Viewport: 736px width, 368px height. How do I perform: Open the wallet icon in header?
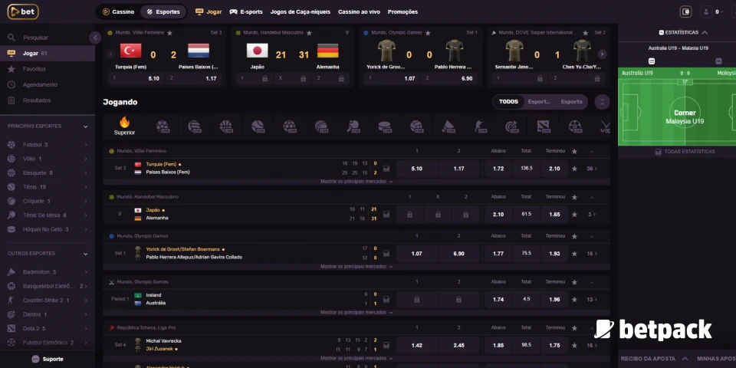[685, 11]
